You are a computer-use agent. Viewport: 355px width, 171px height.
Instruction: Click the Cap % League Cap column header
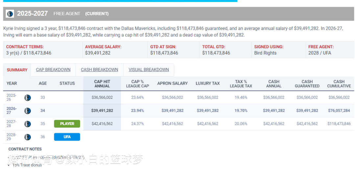[137, 84]
